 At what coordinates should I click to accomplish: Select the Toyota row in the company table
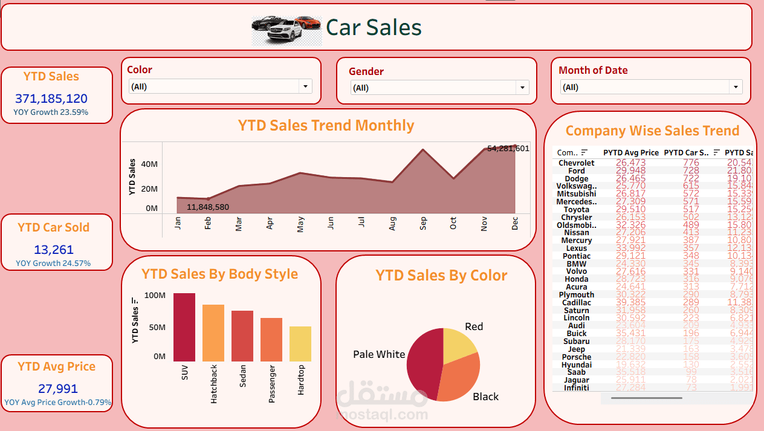[x=577, y=209]
